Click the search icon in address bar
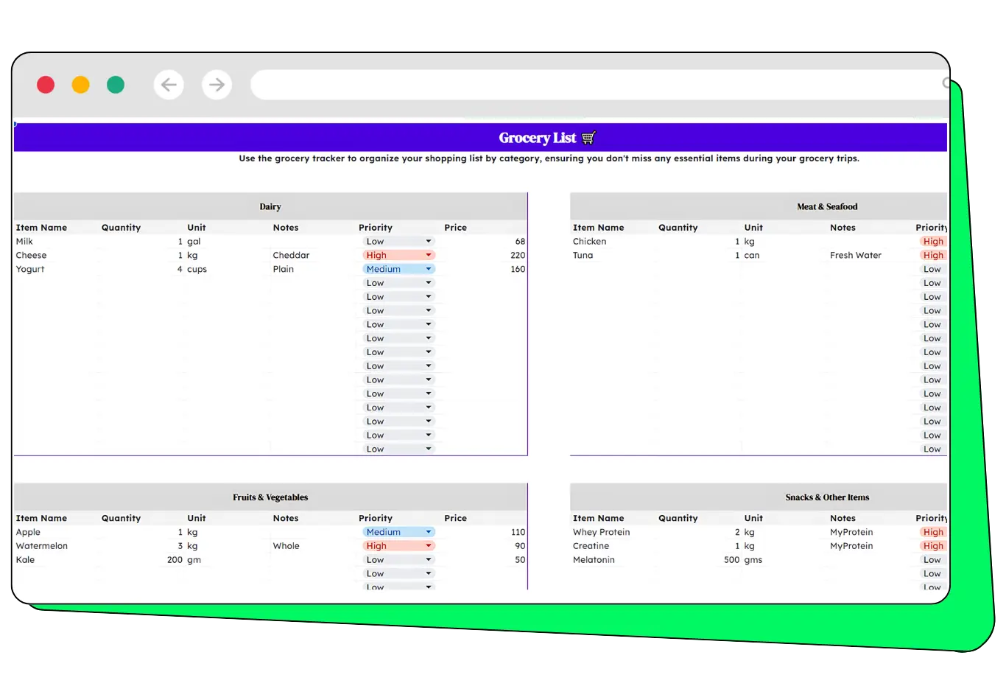1006x700 pixels. pyautogui.click(x=946, y=83)
